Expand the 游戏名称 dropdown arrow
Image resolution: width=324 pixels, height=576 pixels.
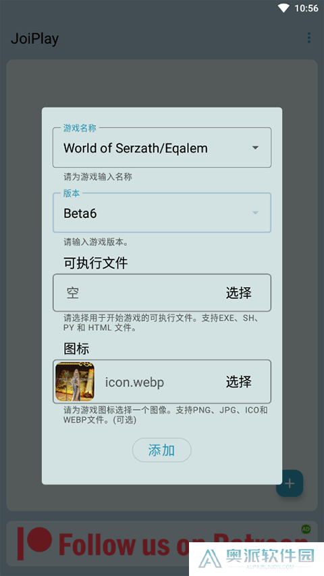pyautogui.click(x=255, y=148)
